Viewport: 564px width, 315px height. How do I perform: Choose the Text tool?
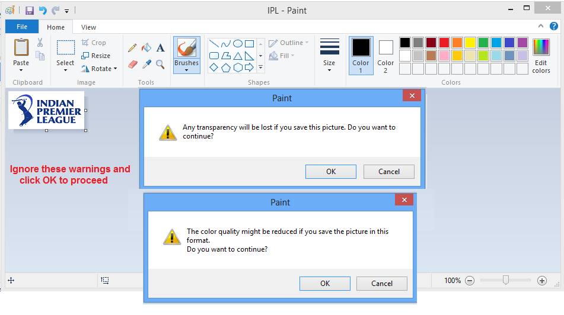[x=161, y=47]
